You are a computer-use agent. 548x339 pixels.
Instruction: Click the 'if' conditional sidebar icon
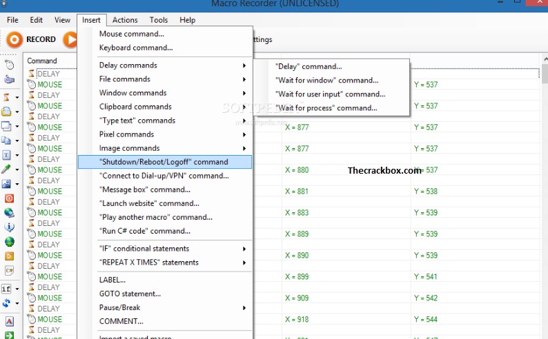[x=6, y=289]
